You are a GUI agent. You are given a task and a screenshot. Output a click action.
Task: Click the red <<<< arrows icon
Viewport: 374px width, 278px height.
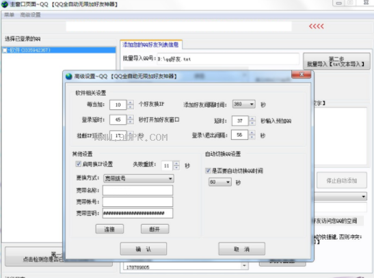(x=317, y=26)
